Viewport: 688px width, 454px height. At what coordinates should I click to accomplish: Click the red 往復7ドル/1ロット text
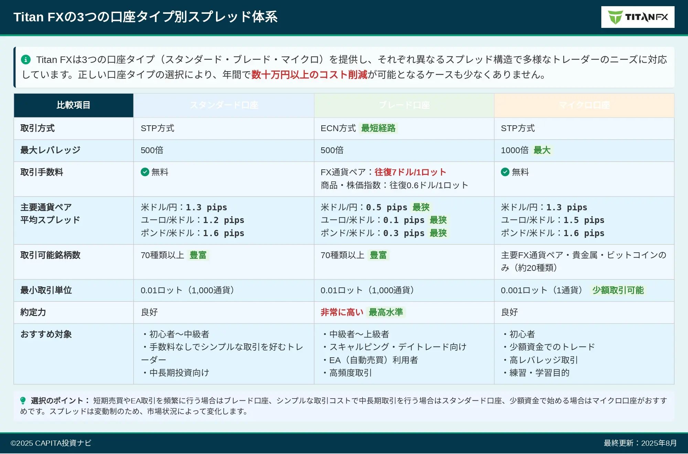410,172
